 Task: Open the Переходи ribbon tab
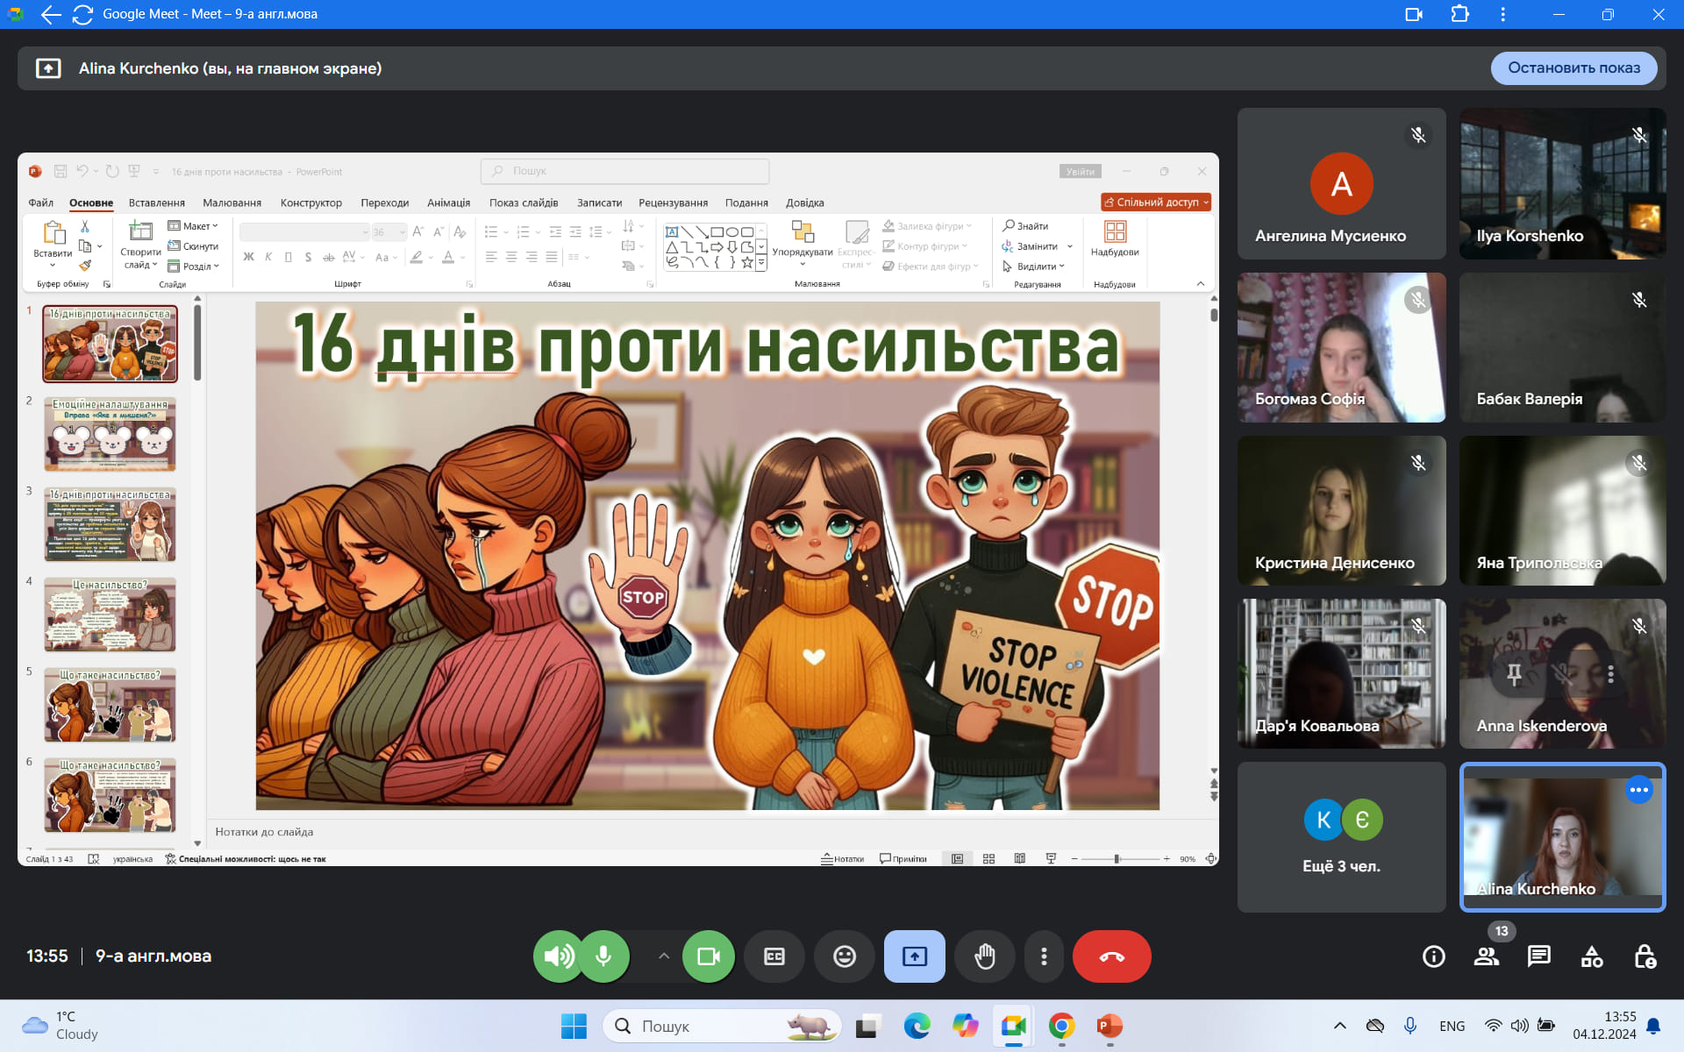point(384,203)
